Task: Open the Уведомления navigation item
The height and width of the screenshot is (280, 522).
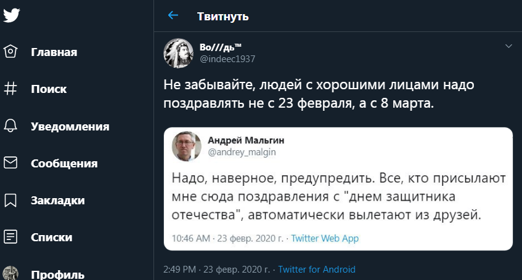Action: [70, 127]
